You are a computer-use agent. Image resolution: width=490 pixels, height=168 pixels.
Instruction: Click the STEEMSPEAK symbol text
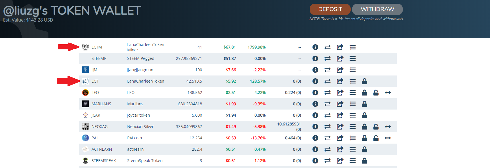(104, 161)
